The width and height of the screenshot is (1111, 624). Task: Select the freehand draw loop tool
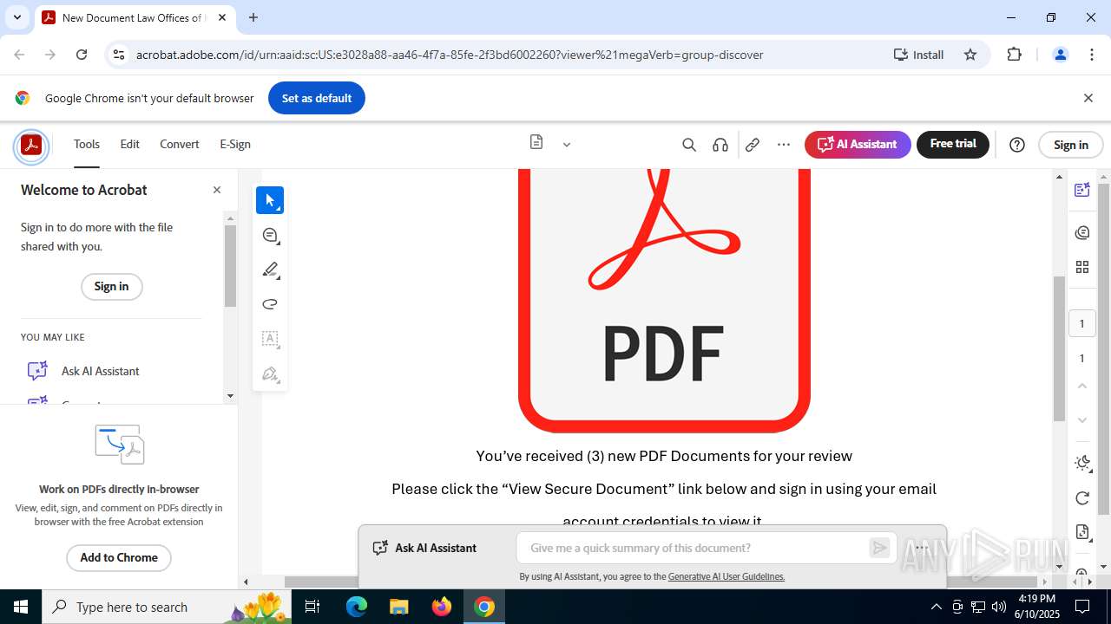270,304
